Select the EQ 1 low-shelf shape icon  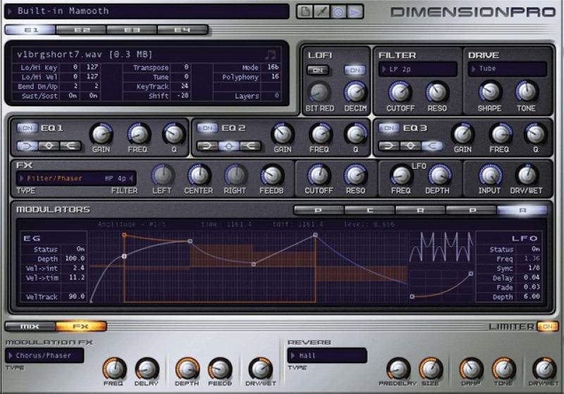pyautogui.click(x=27, y=146)
